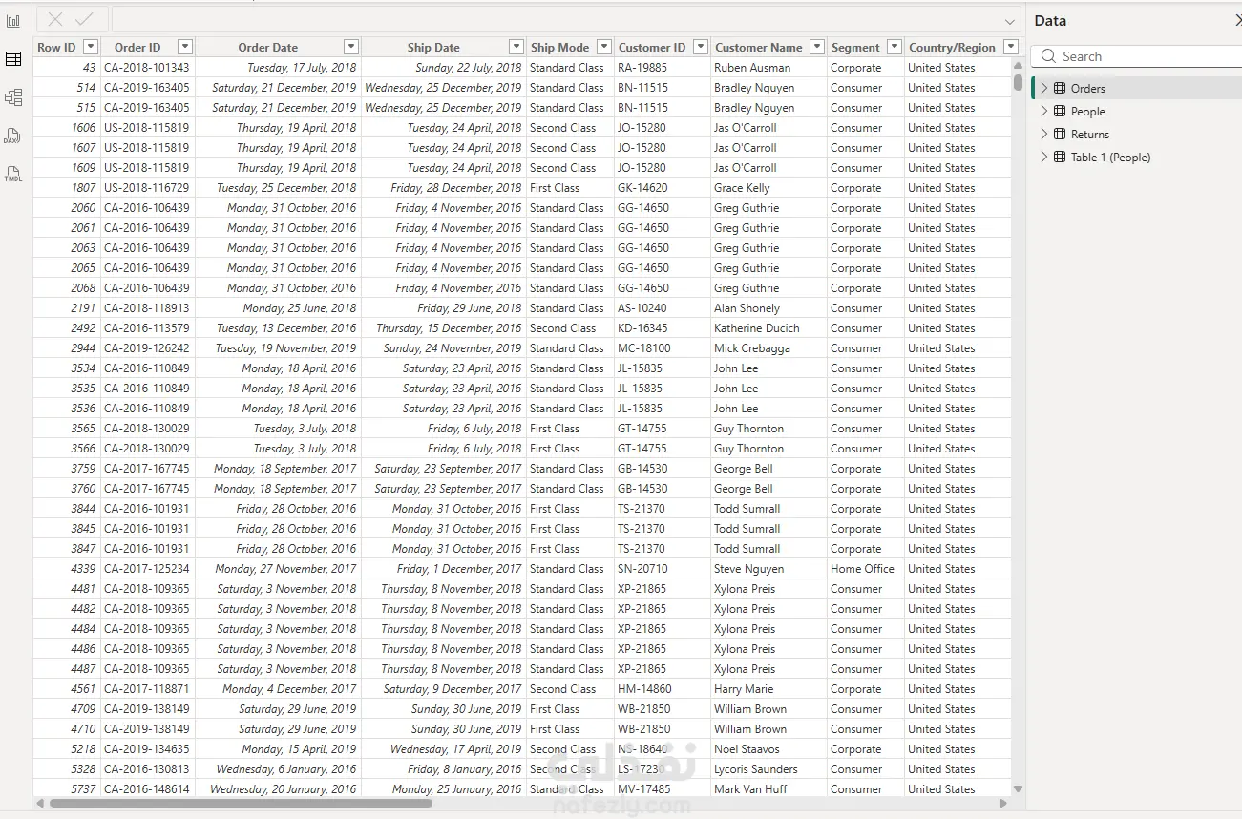Image resolution: width=1242 pixels, height=819 pixels.
Task: Open the Model view icon
Action: (13, 97)
